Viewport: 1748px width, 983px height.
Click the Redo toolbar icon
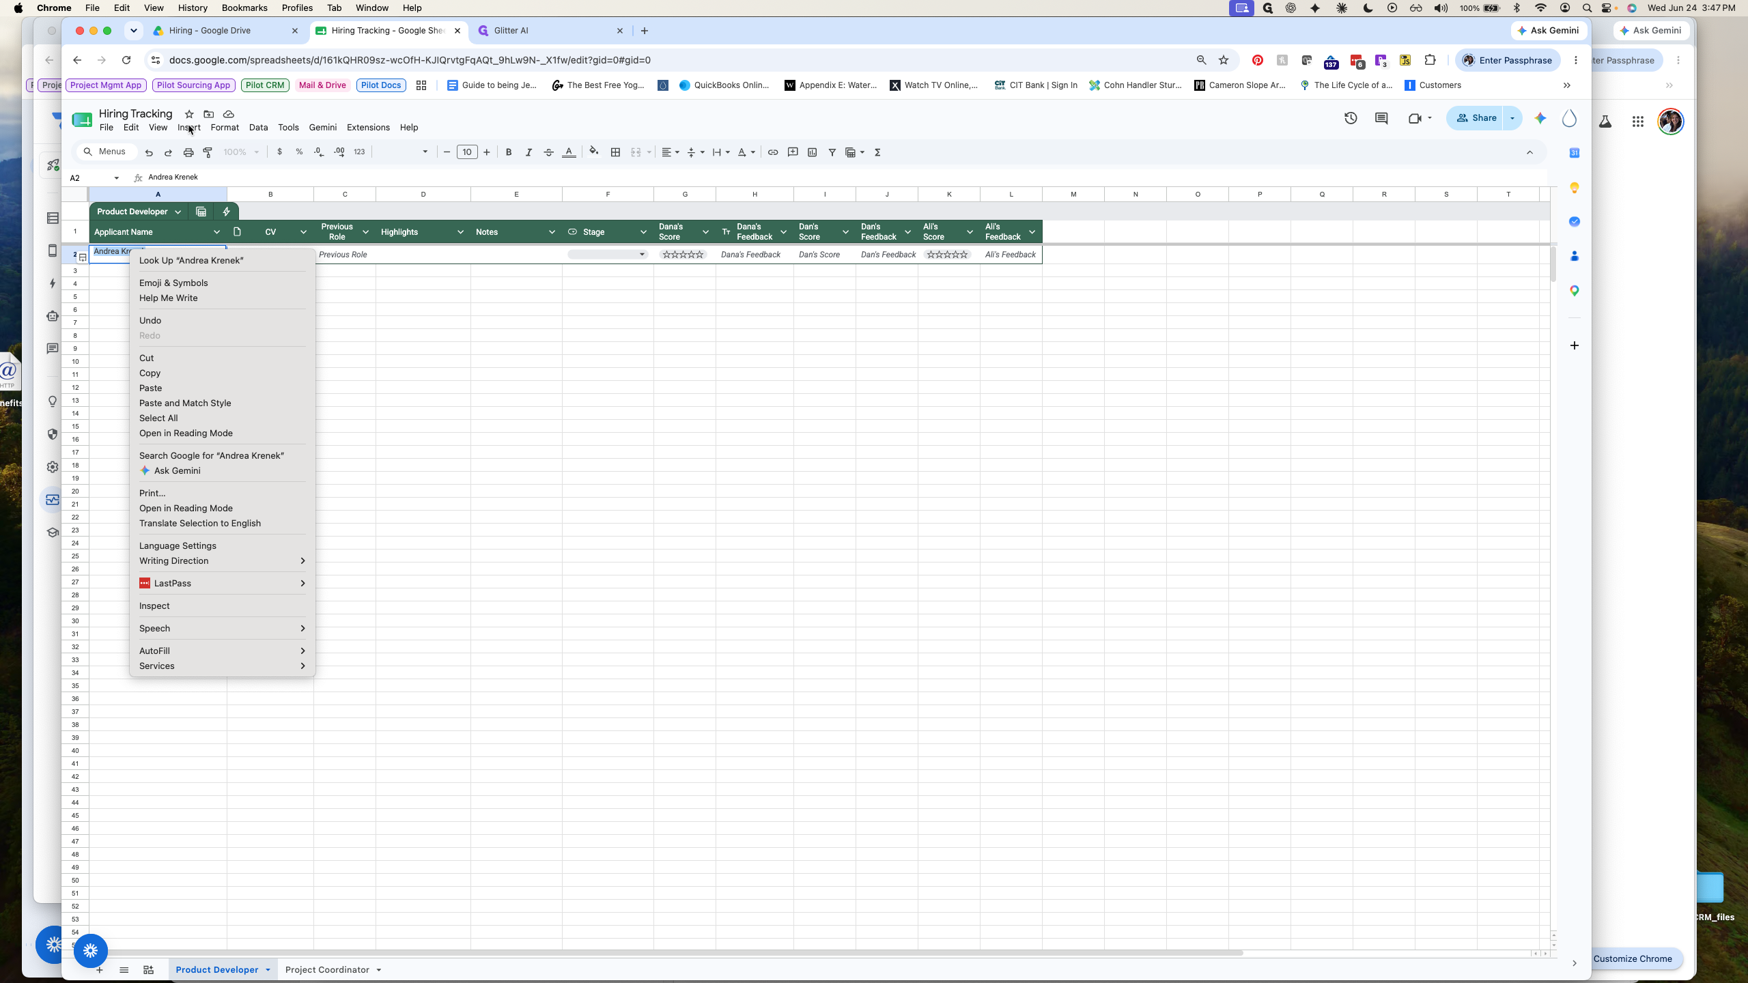[x=168, y=152]
